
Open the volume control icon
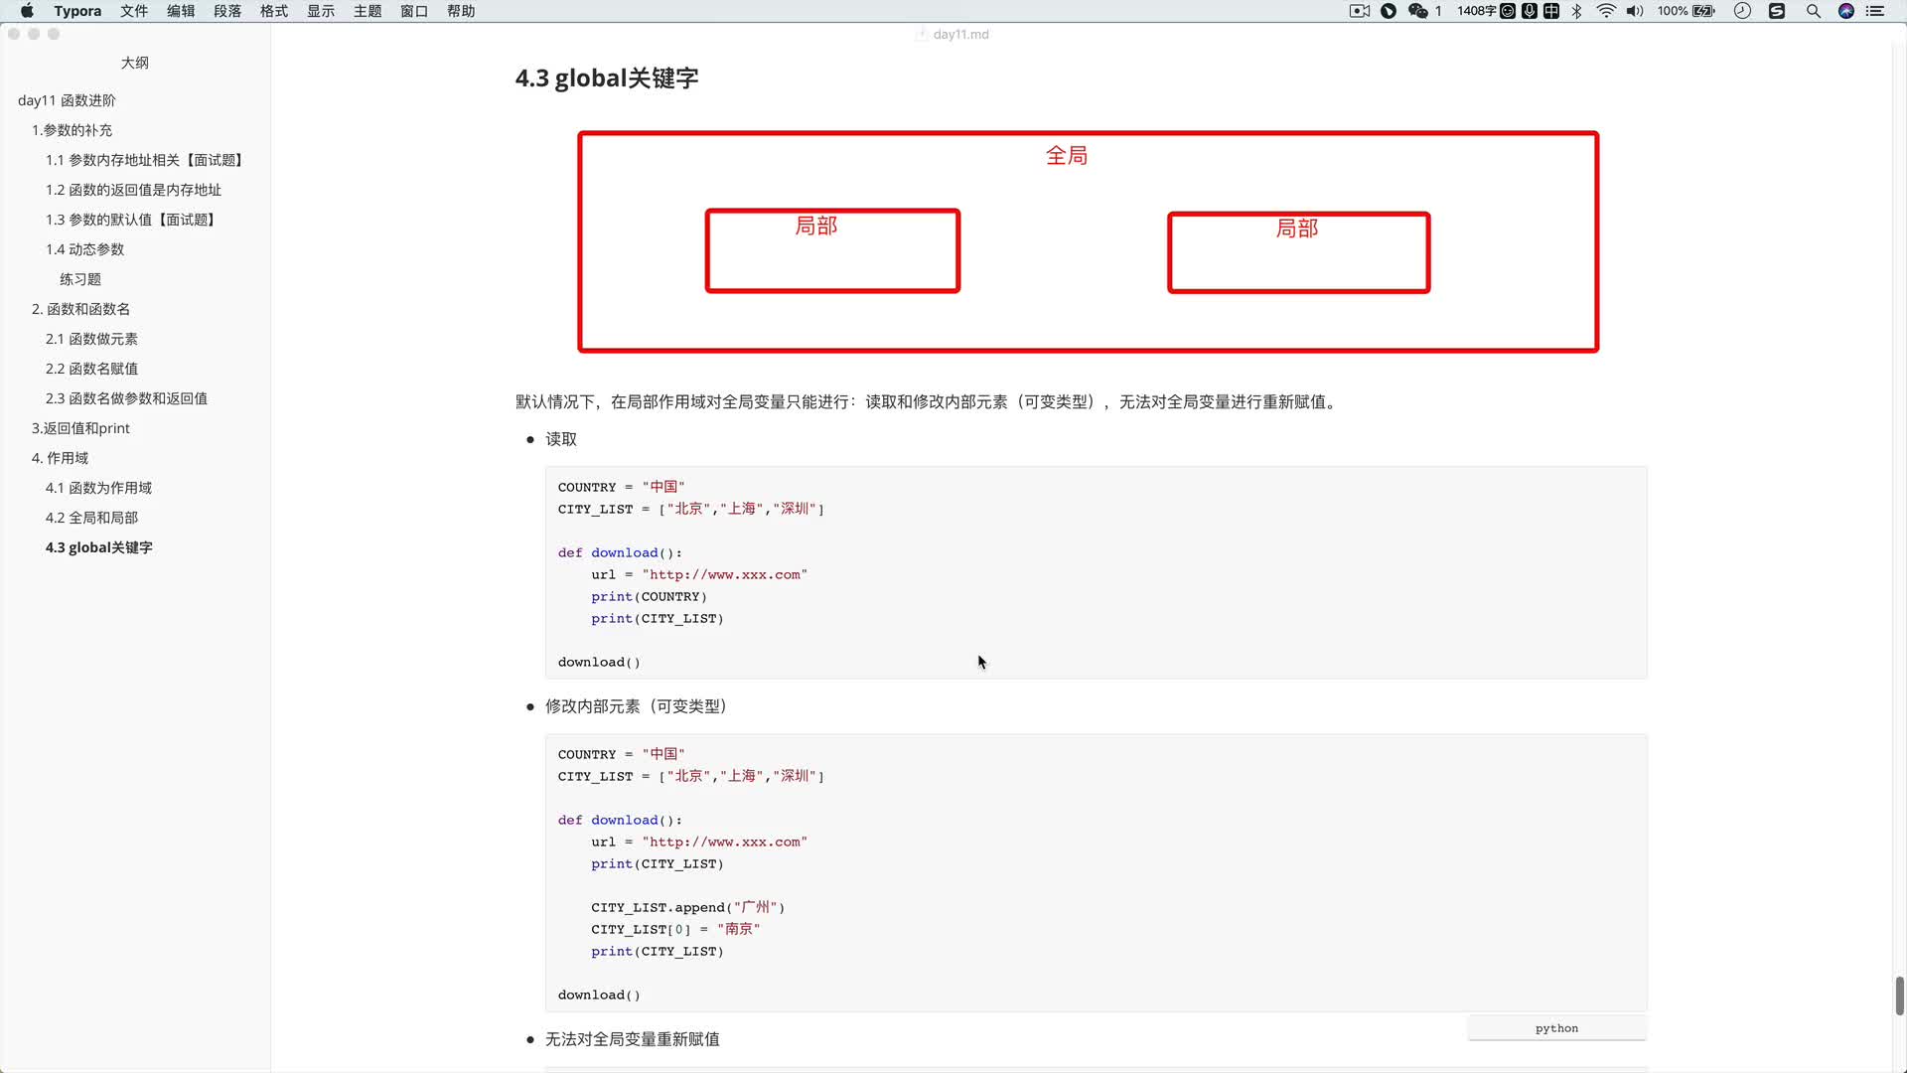point(1635,11)
